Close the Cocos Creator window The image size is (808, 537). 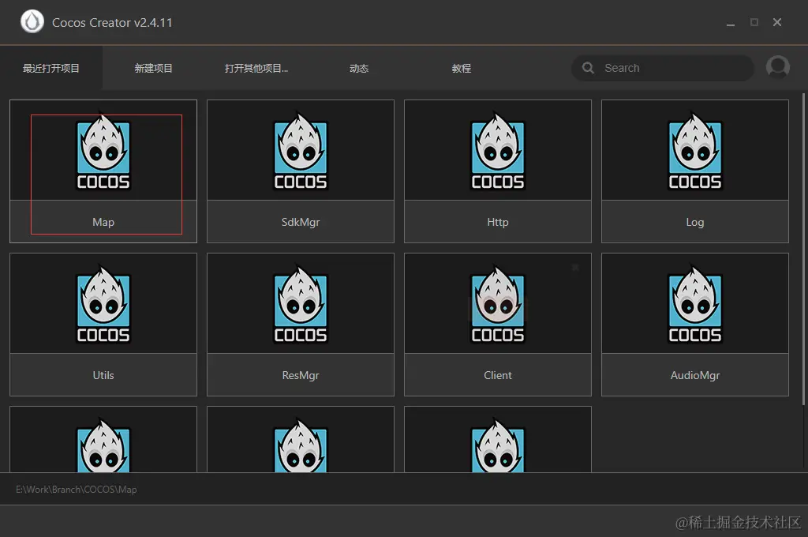pyautogui.click(x=777, y=22)
